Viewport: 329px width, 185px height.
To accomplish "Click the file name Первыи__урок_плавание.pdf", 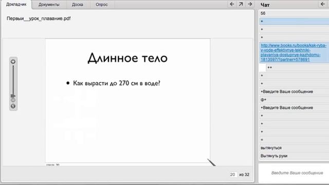I will pyautogui.click(x=39, y=18).
